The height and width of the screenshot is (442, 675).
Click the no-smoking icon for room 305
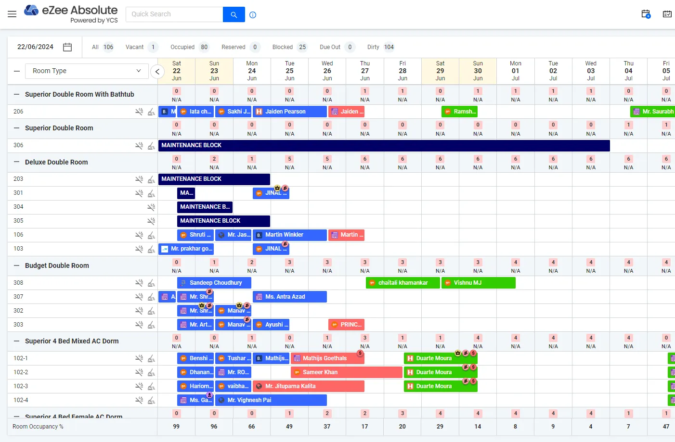point(151,221)
